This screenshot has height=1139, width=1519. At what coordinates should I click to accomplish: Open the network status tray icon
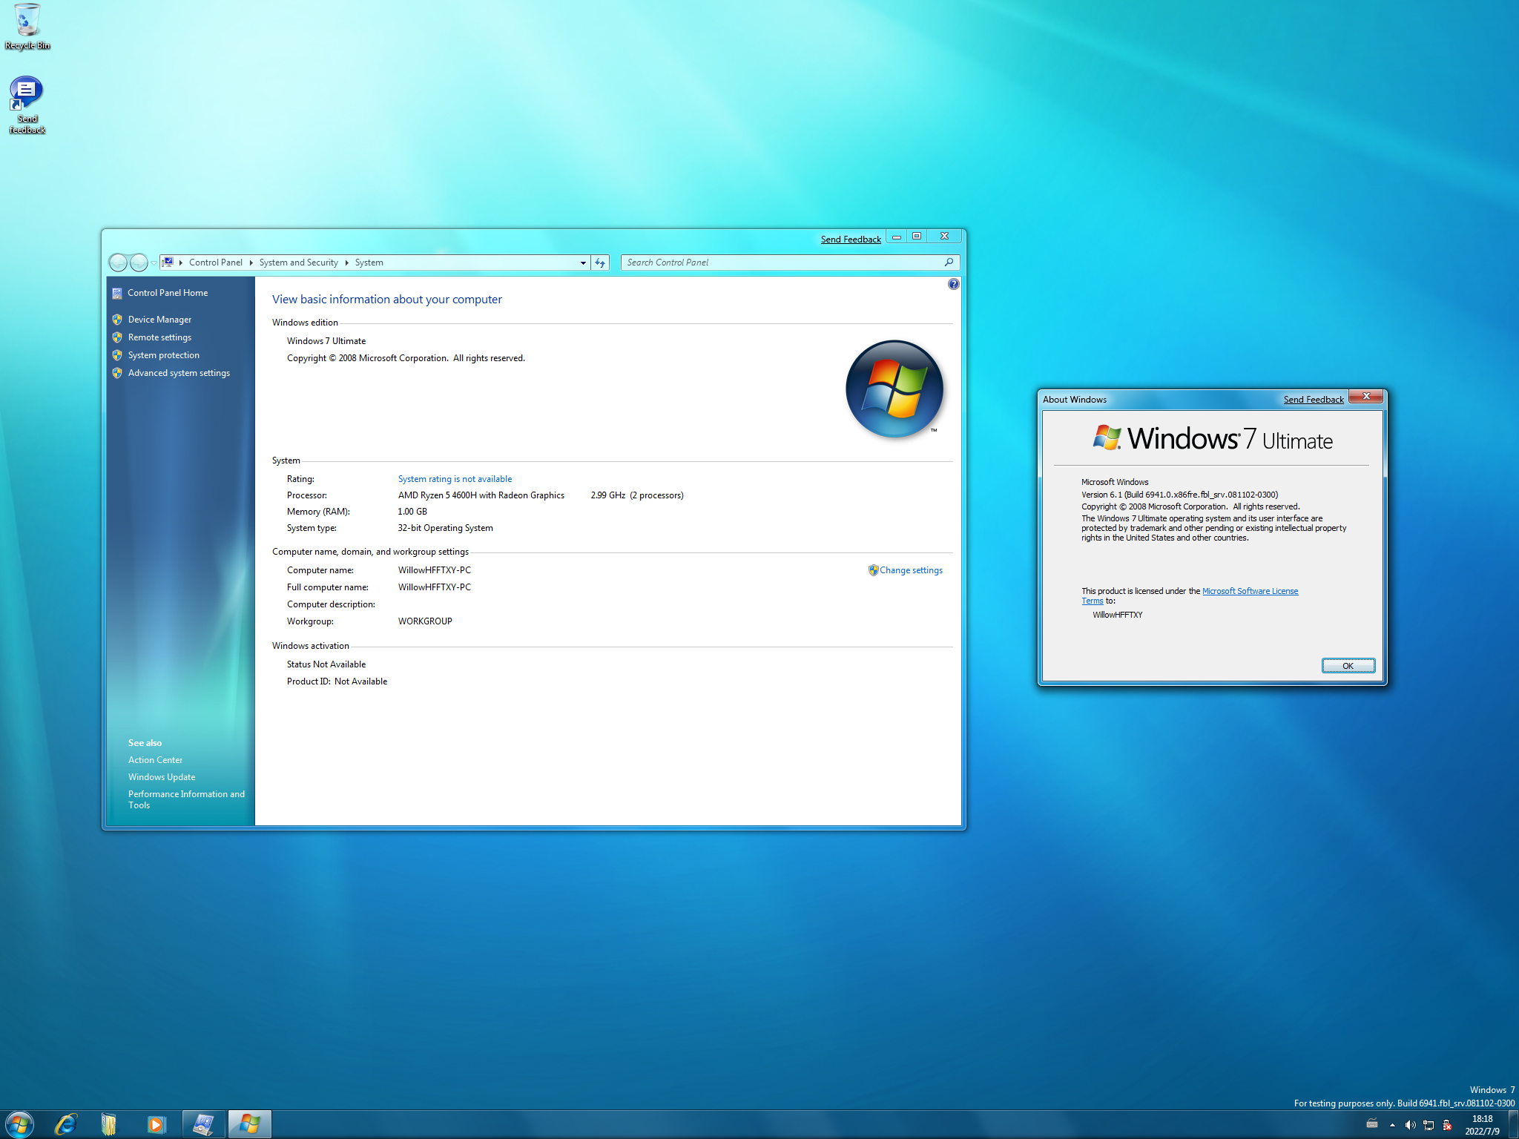pos(1429,1125)
